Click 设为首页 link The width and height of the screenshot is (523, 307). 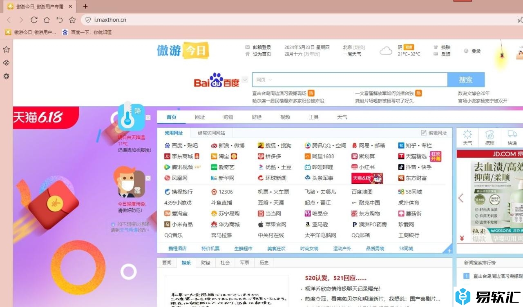point(262,54)
